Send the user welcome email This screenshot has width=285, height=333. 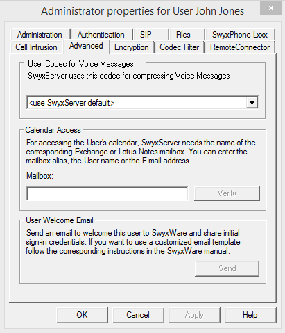pyautogui.click(x=227, y=268)
